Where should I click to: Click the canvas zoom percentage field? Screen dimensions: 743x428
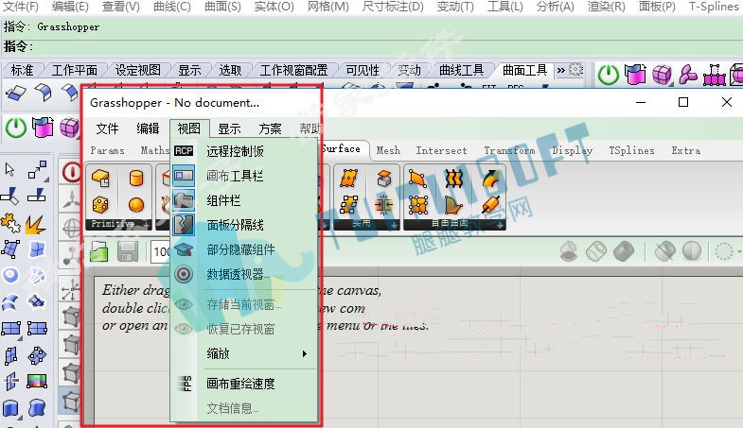click(x=161, y=251)
